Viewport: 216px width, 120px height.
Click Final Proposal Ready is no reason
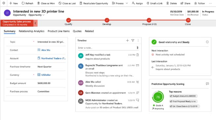(183, 101)
